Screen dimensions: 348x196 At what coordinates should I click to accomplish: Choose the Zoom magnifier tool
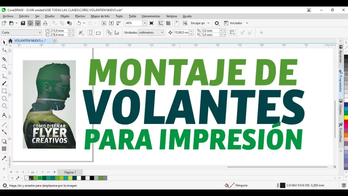click(4, 67)
